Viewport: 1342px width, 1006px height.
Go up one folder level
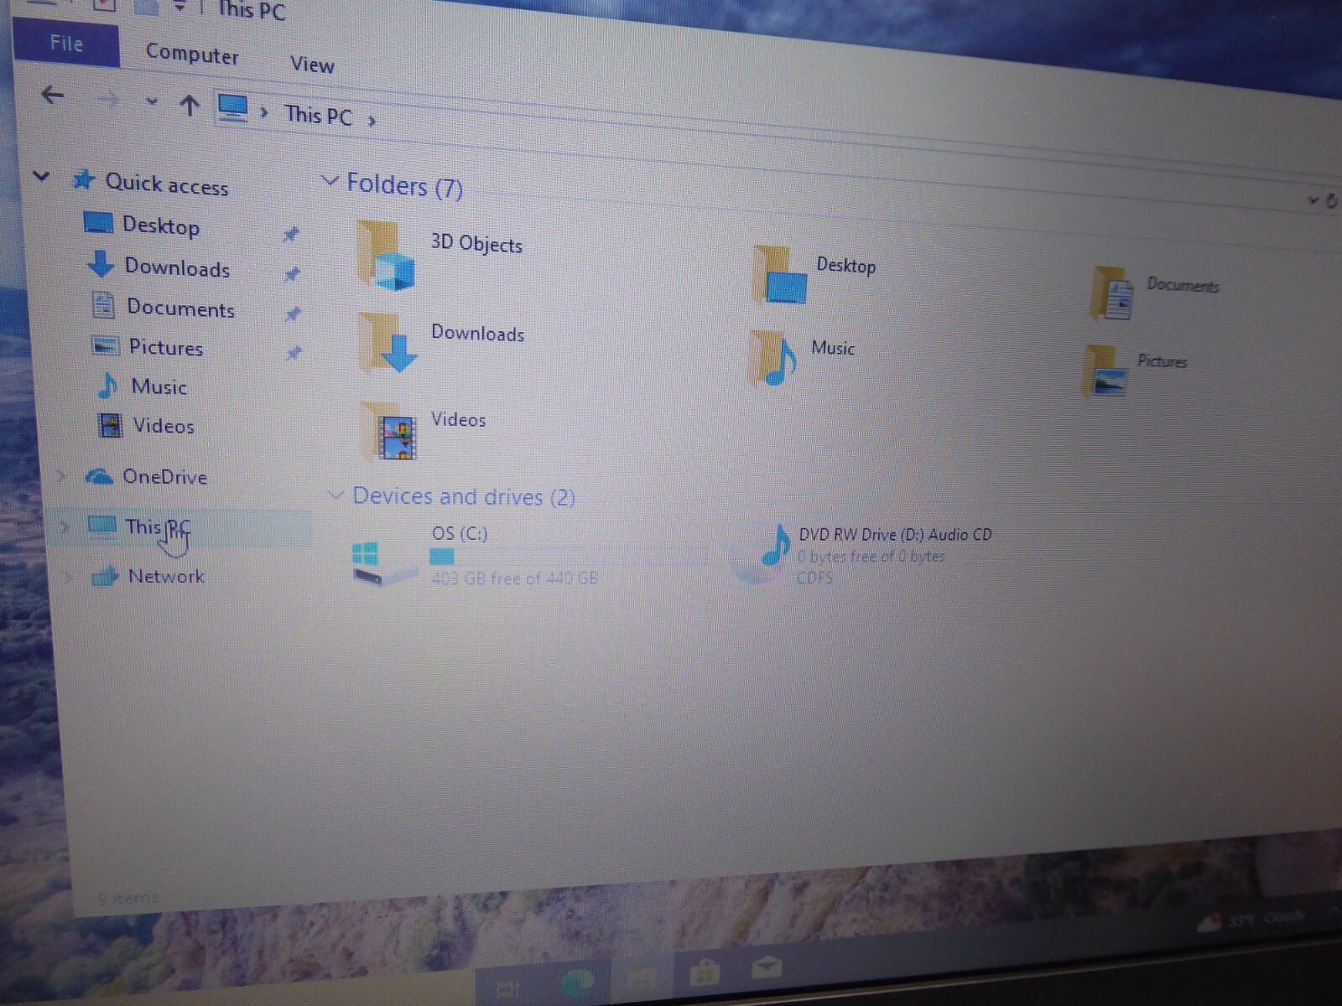coord(190,106)
